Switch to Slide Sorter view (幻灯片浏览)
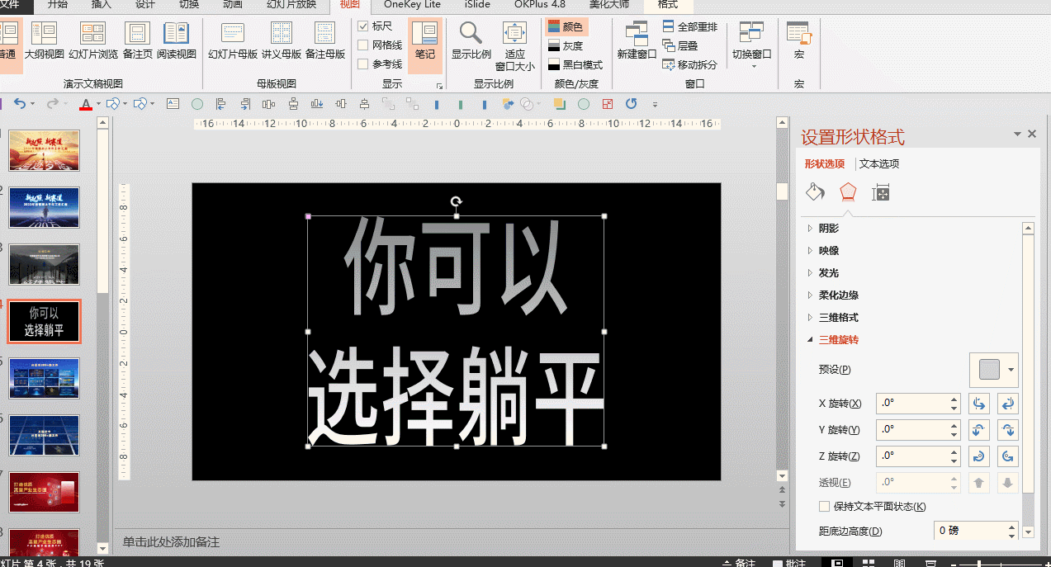 93,40
